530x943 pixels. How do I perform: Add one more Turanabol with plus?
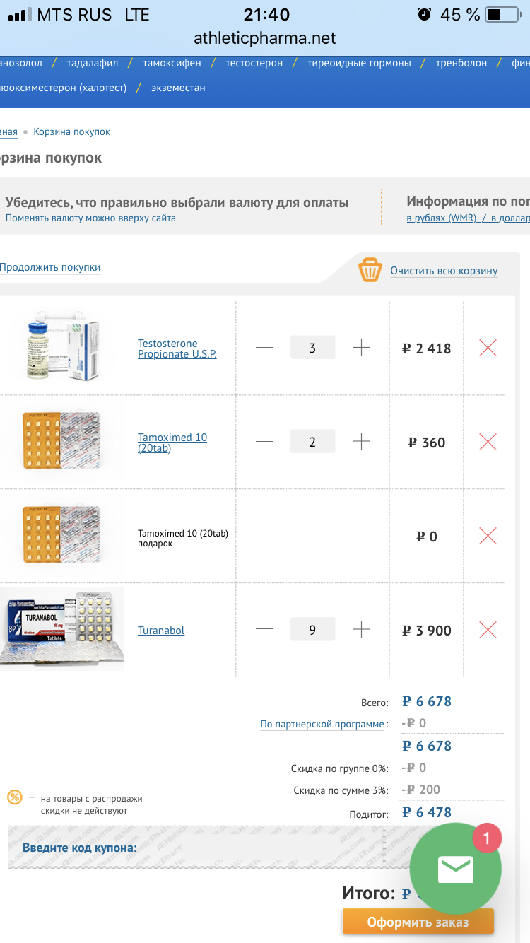(x=361, y=630)
